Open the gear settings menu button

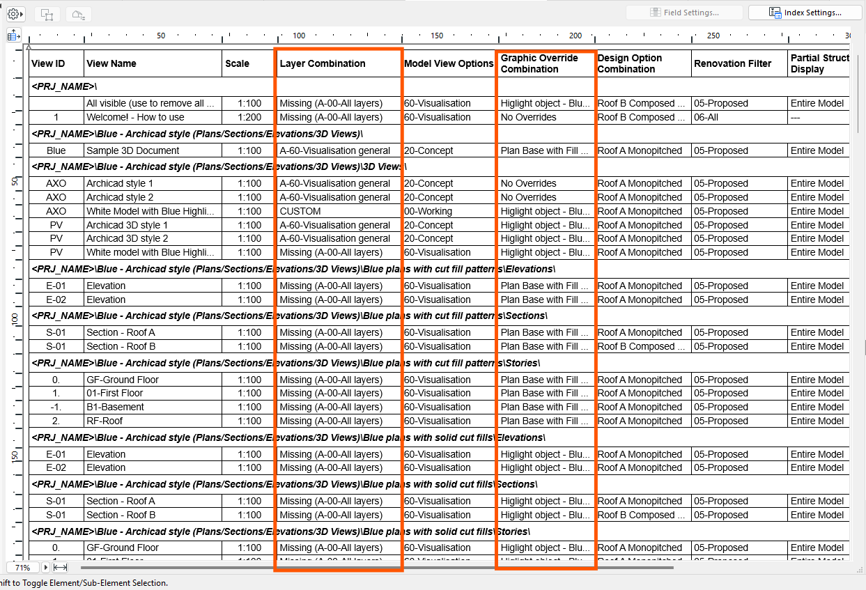[x=15, y=14]
